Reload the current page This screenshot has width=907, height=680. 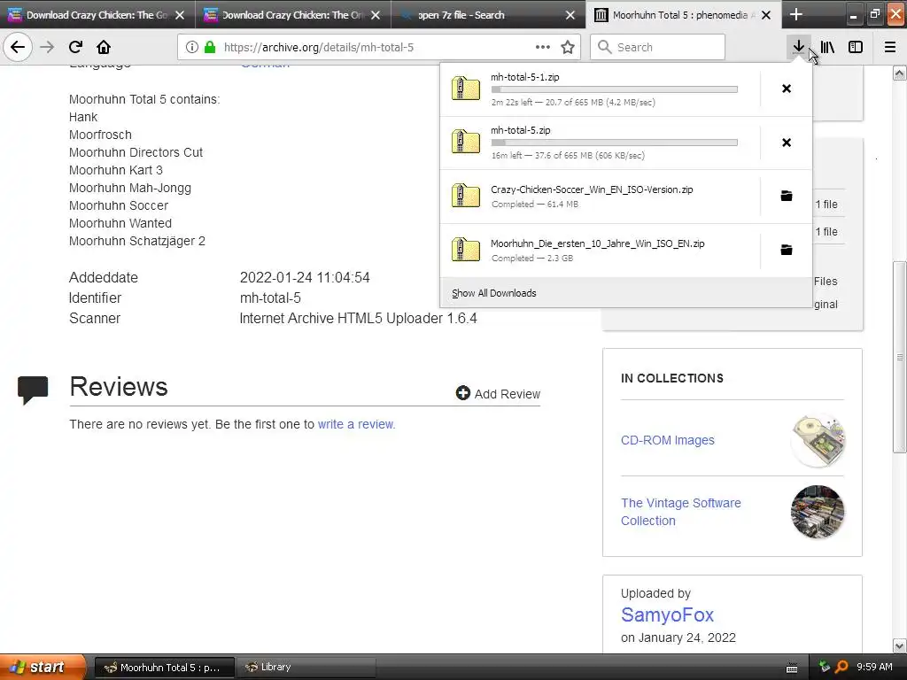click(x=75, y=47)
